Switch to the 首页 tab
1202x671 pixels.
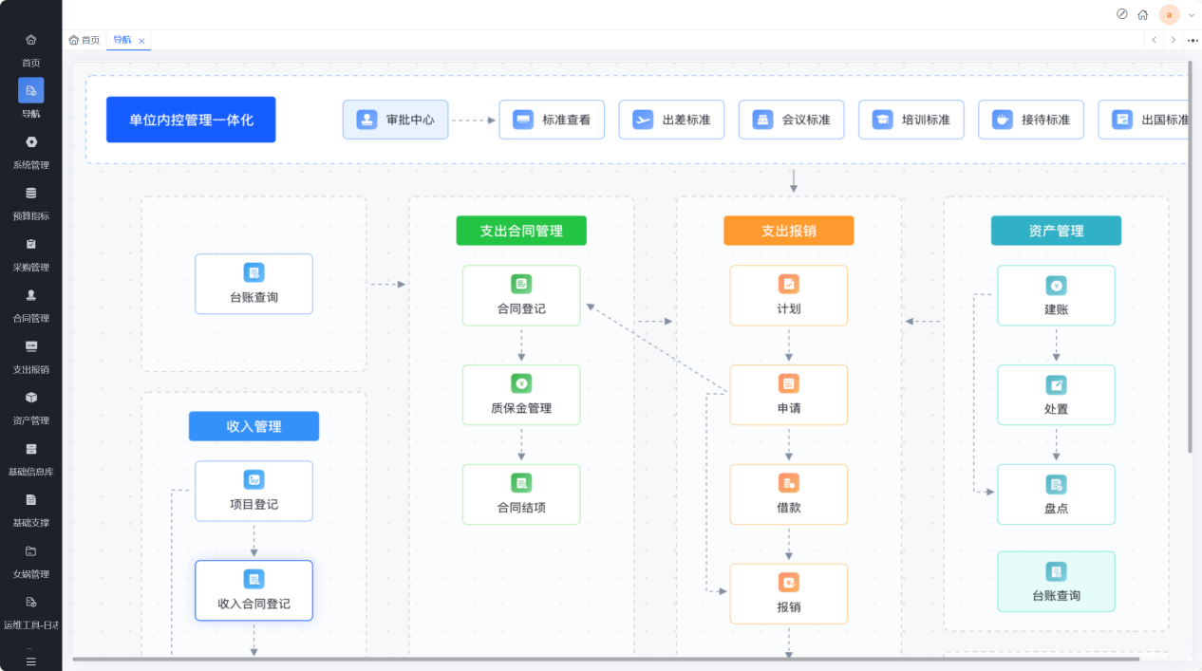point(84,40)
